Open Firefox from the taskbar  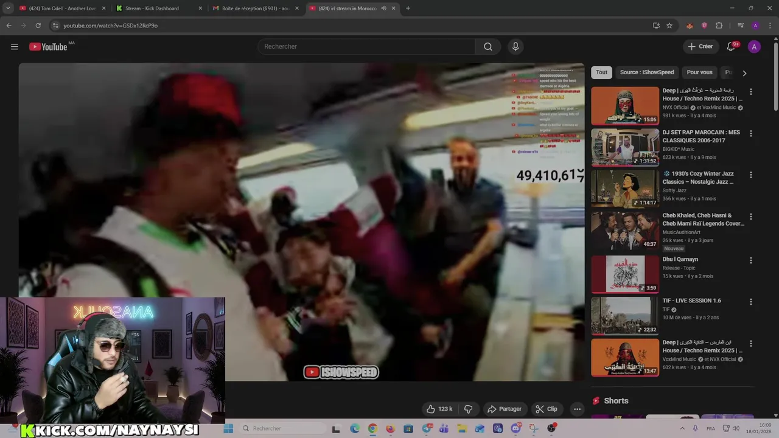[x=390, y=428]
